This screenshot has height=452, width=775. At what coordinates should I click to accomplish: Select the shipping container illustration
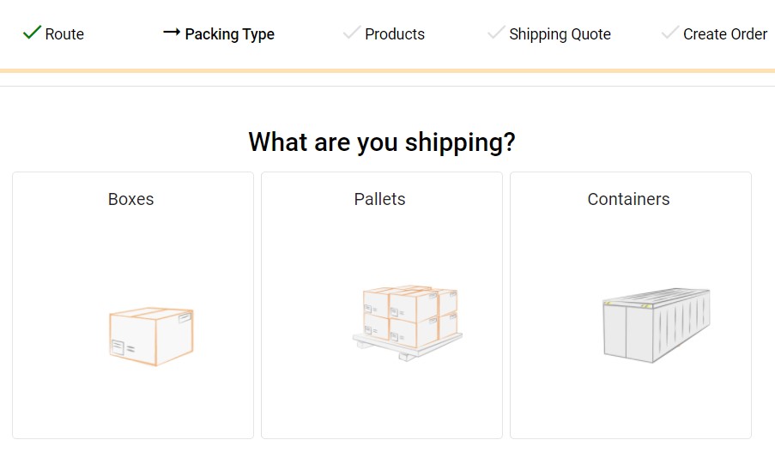[x=657, y=326]
